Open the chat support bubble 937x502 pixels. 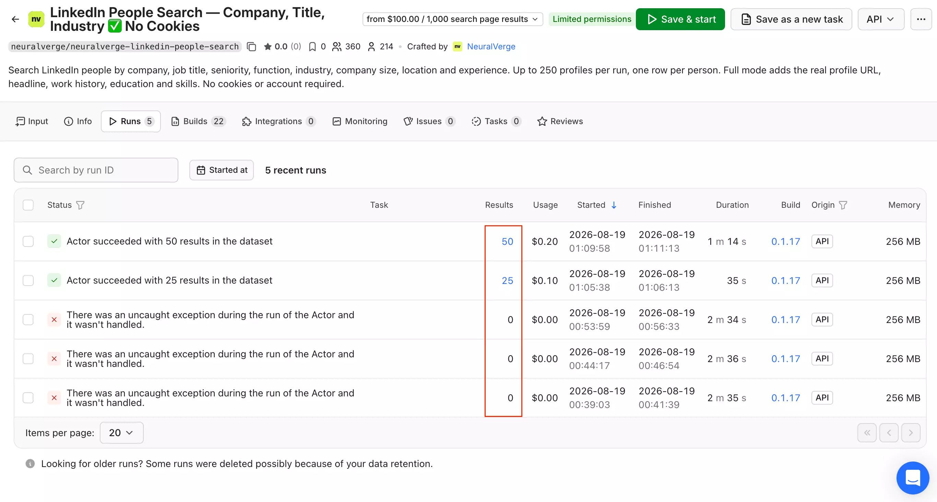click(913, 478)
